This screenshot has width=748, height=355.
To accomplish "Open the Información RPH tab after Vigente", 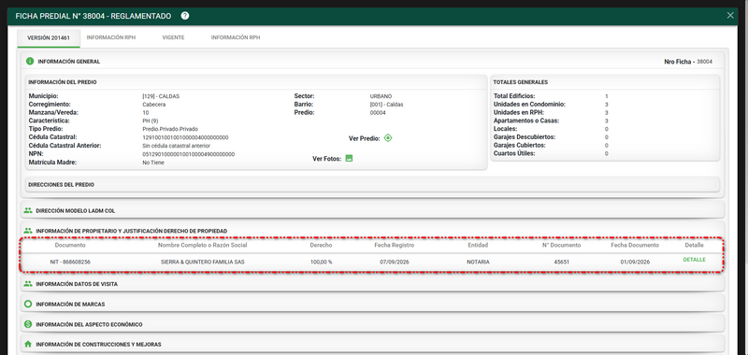I will (236, 37).
